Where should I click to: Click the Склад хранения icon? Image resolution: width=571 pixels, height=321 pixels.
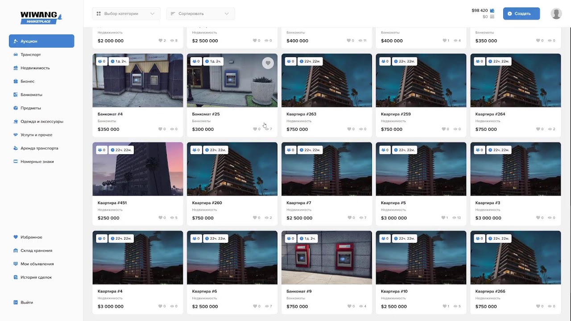pos(16,251)
